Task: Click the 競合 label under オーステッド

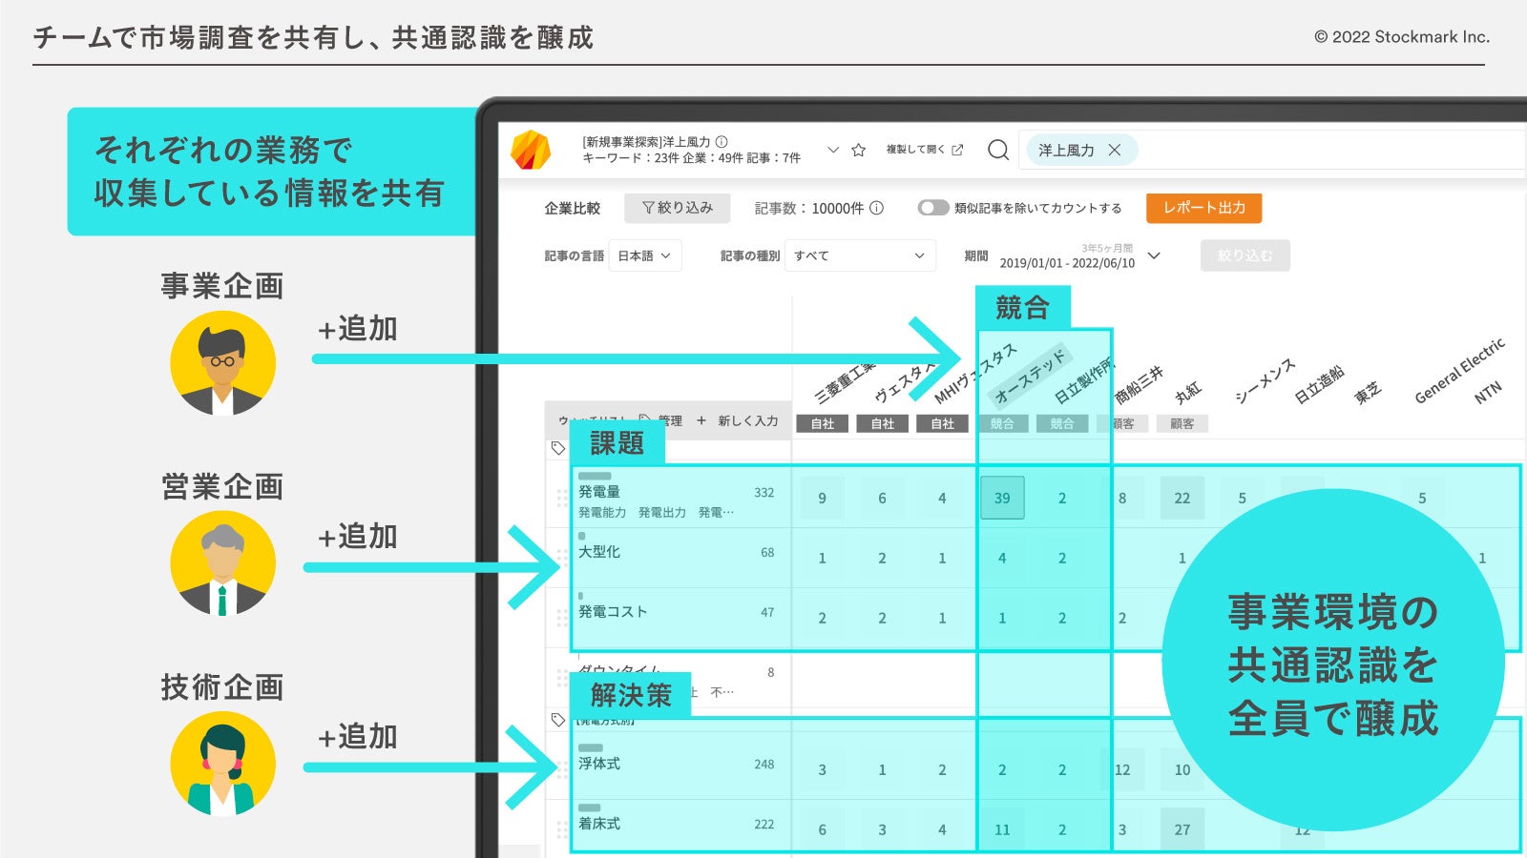Action: point(1002,423)
